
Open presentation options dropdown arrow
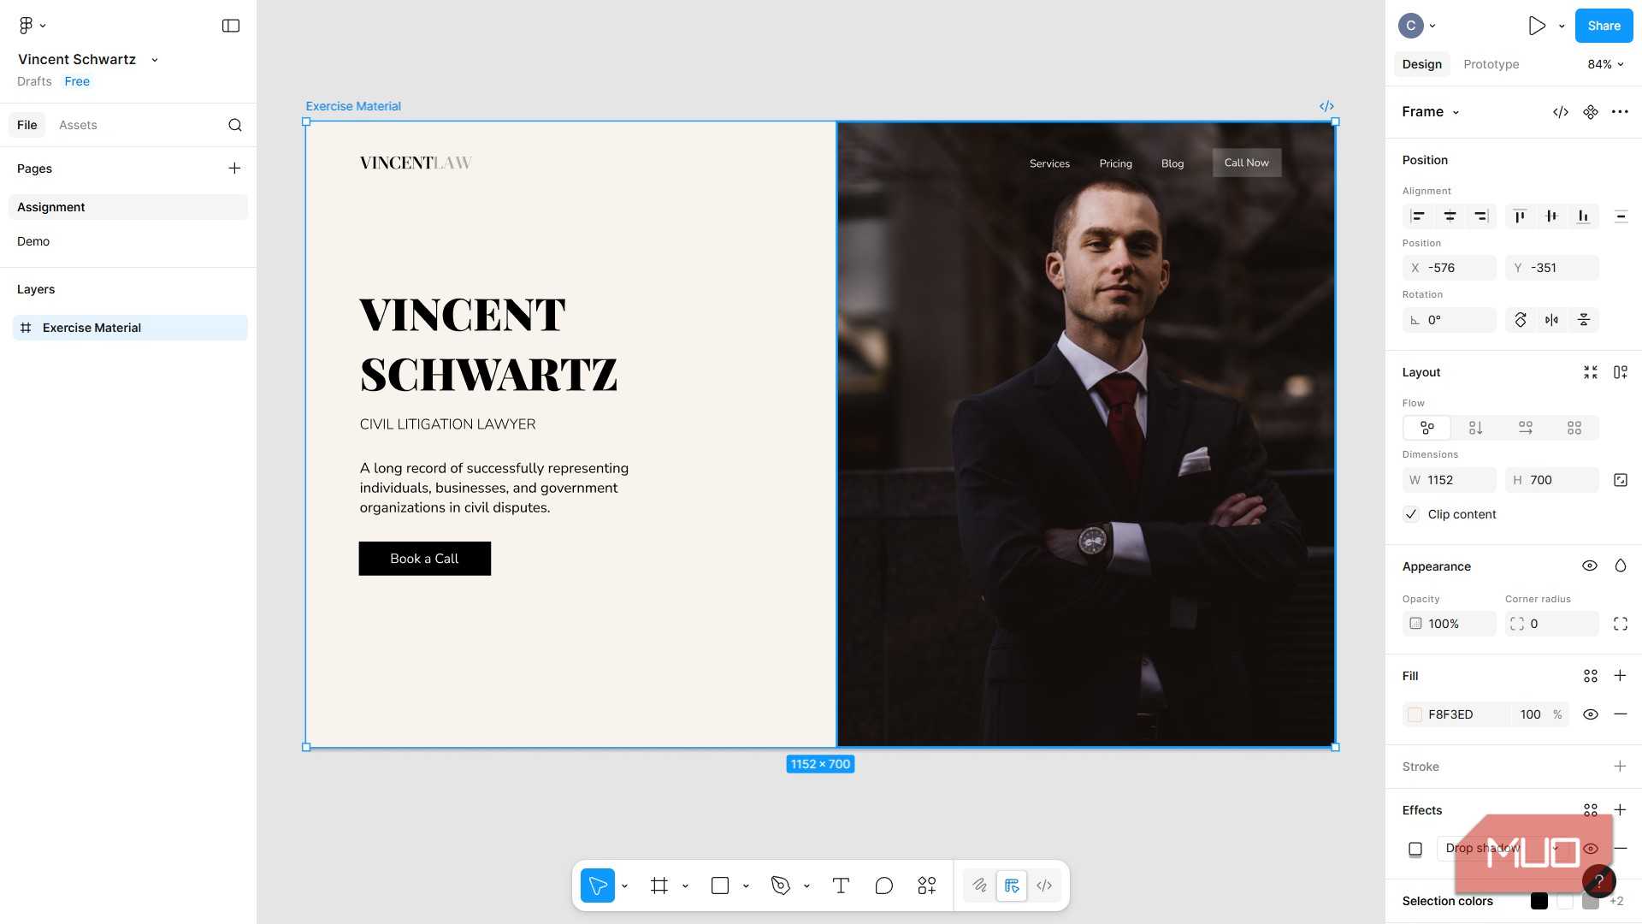[1562, 26]
